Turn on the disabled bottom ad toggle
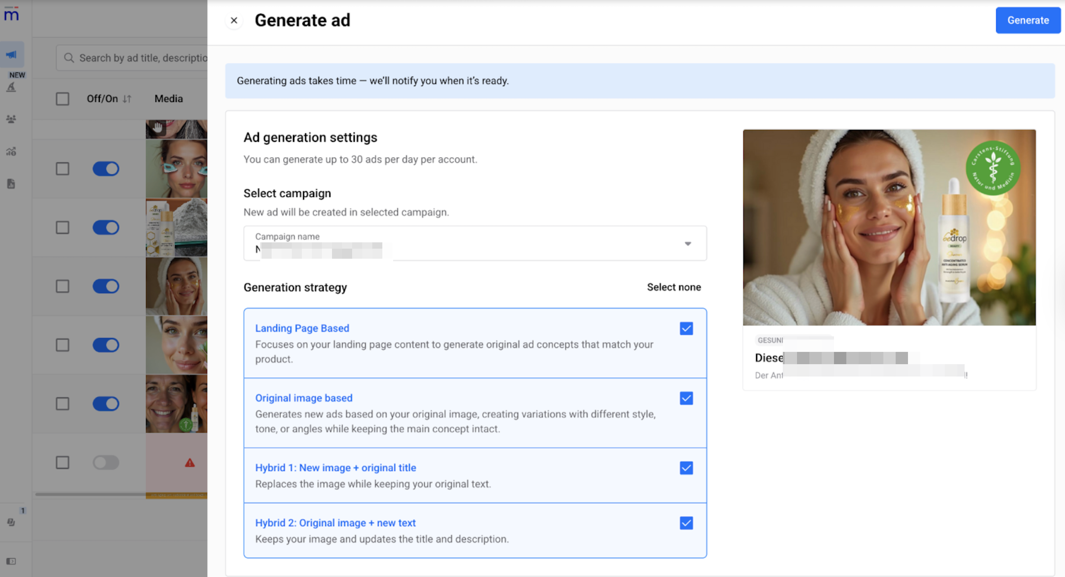Image resolution: width=1065 pixels, height=577 pixels. click(106, 463)
